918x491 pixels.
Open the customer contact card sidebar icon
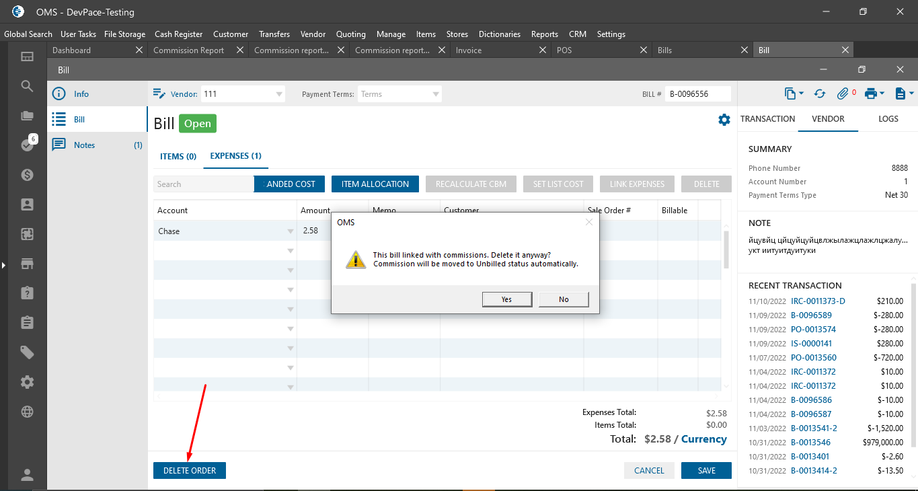(x=28, y=204)
